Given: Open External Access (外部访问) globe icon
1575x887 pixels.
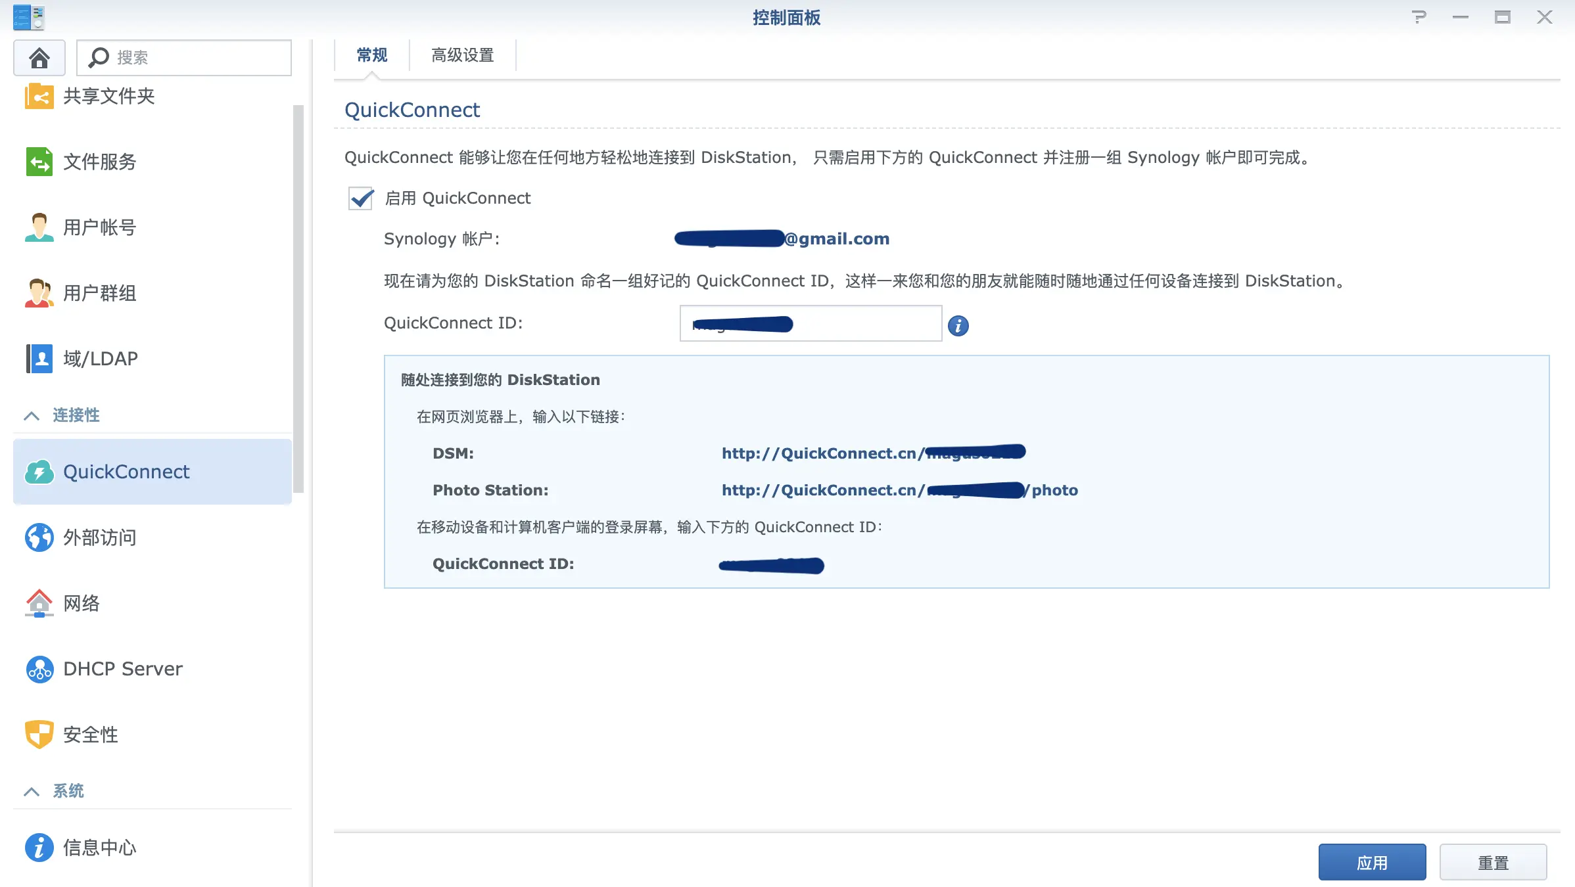Looking at the screenshot, I should tap(39, 537).
